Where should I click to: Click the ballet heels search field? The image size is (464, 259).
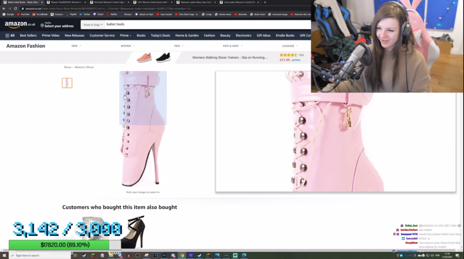[x=207, y=24]
